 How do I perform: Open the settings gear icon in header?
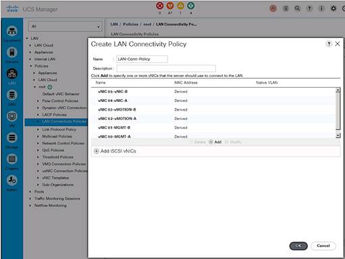[334, 9]
